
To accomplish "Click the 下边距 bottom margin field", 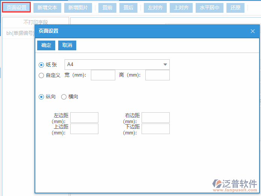I will [155, 129].
